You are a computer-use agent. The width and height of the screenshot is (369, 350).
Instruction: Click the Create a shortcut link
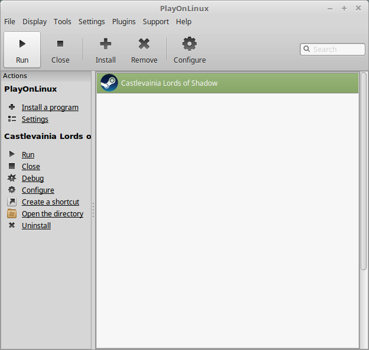pos(51,202)
